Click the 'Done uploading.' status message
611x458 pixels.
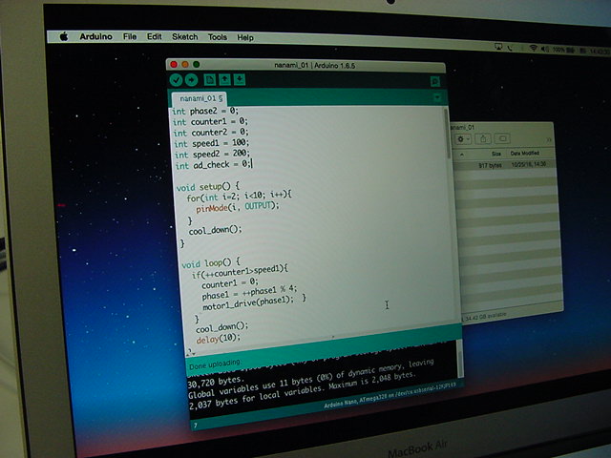[x=215, y=364]
